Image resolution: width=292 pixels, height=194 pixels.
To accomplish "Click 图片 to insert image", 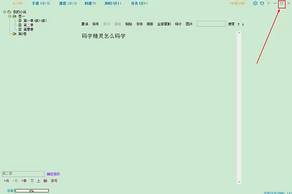I will coord(189,24).
